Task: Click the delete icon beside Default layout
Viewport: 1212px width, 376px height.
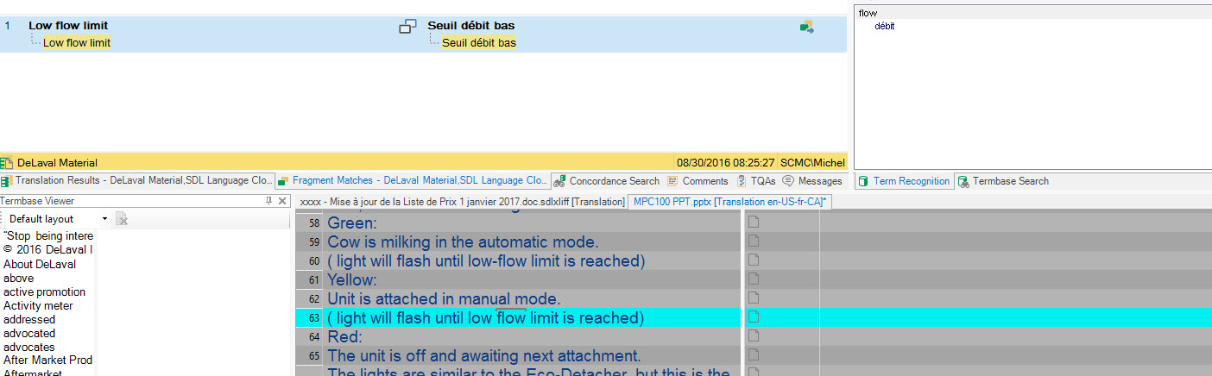Action: pos(123,219)
